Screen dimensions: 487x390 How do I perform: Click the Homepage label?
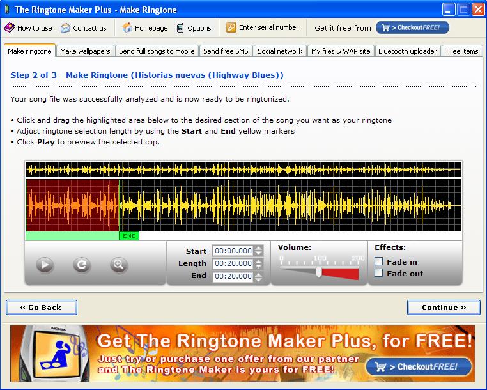tap(151, 28)
